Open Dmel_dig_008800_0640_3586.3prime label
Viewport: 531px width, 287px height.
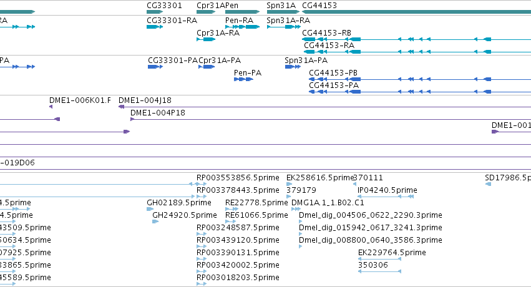click(x=371, y=240)
